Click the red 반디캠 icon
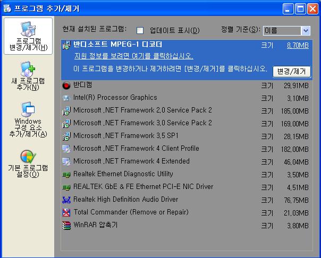 (x=66, y=85)
